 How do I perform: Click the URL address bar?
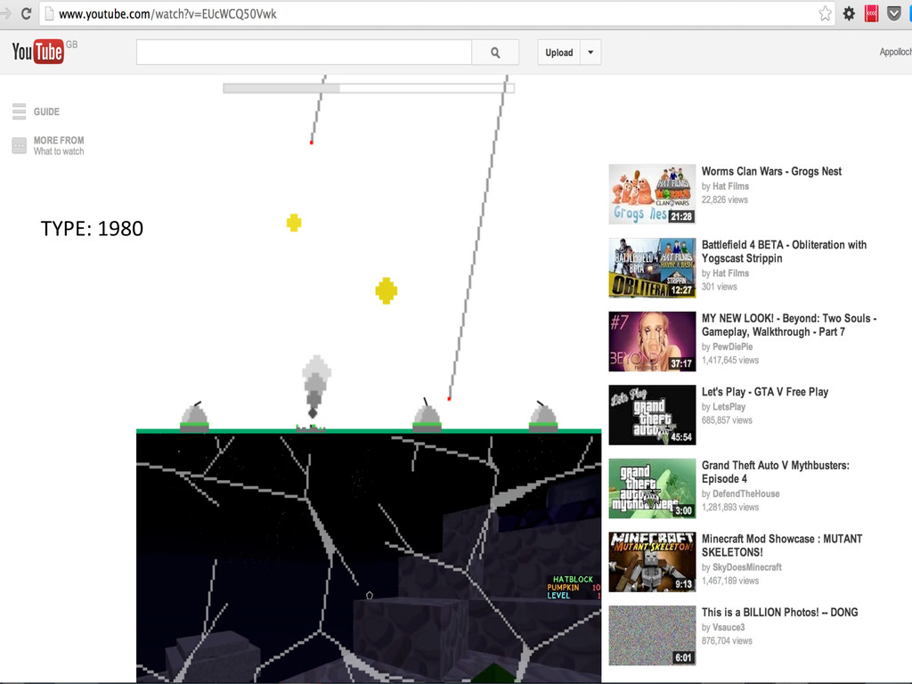click(436, 13)
